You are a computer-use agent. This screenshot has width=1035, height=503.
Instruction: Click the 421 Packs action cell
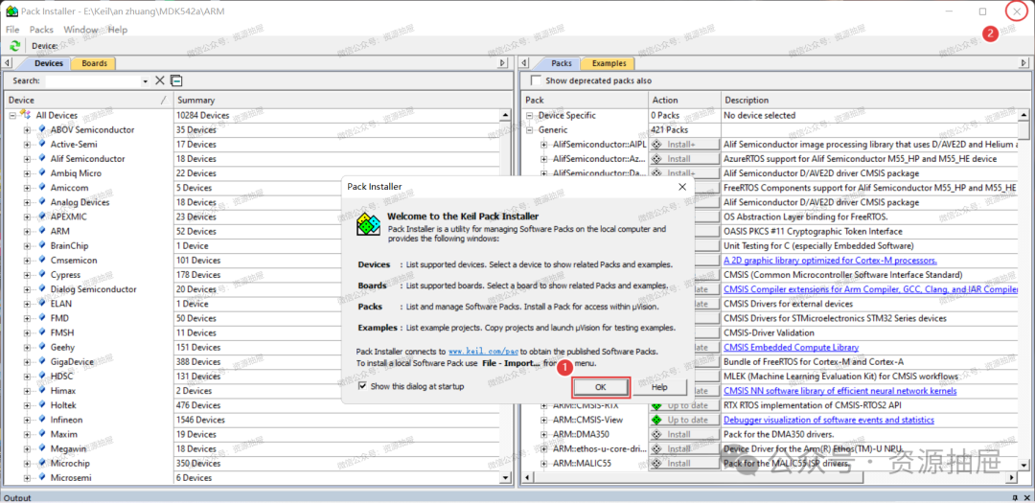pos(684,130)
